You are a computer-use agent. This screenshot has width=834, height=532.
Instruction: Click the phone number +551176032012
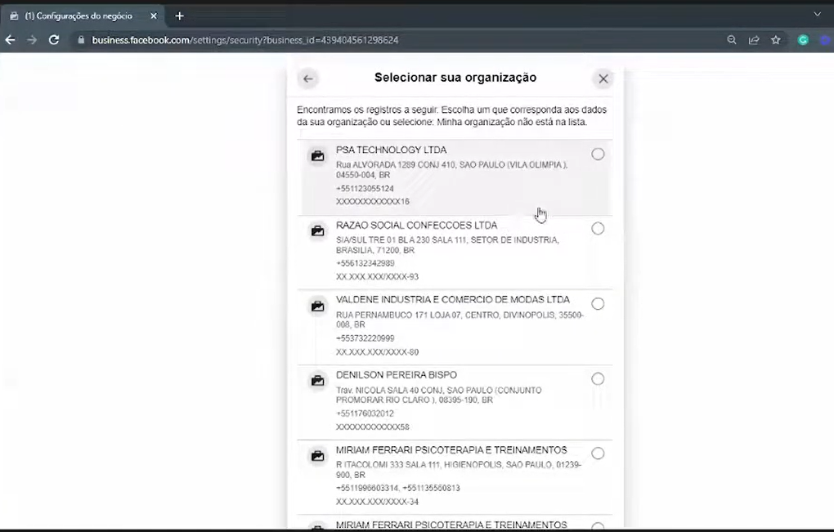point(365,414)
